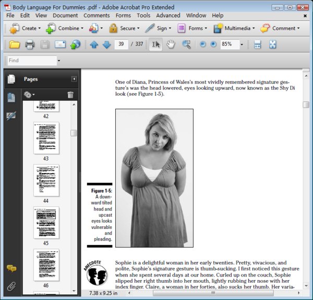Open the Comments panel speech bubble icon

click(11, 268)
